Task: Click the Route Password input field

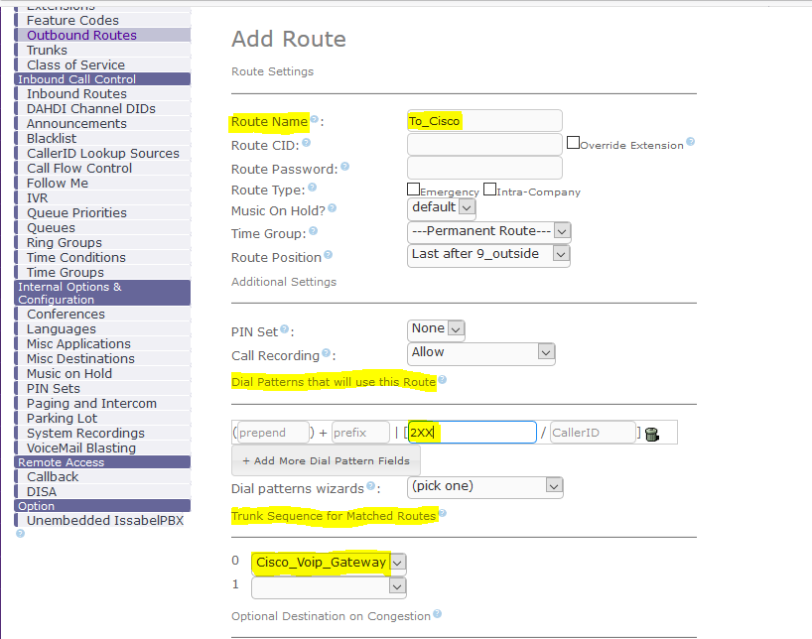Action: (x=484, y=169)
